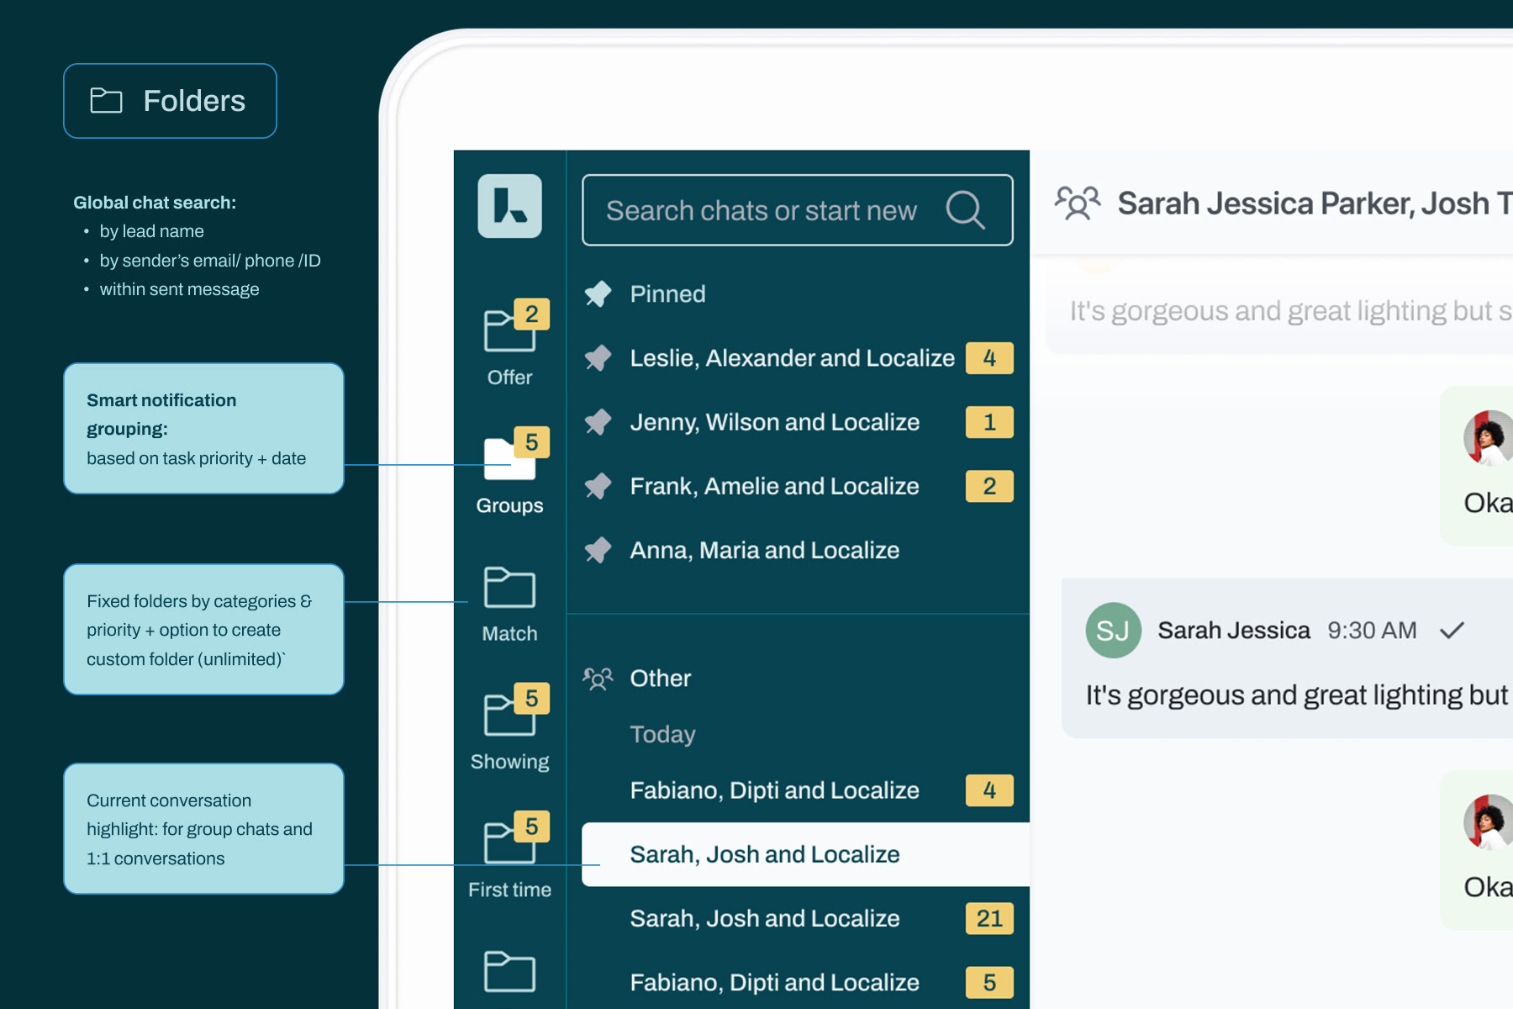Click the pin icon beside Pinned header
Image resolution: width=1513 pixels, height=1009 pixels.
598,293
